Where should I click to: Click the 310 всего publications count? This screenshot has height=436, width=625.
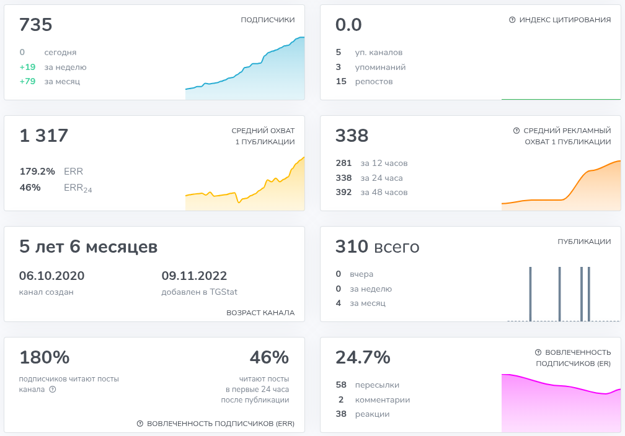tap(377, 247)
